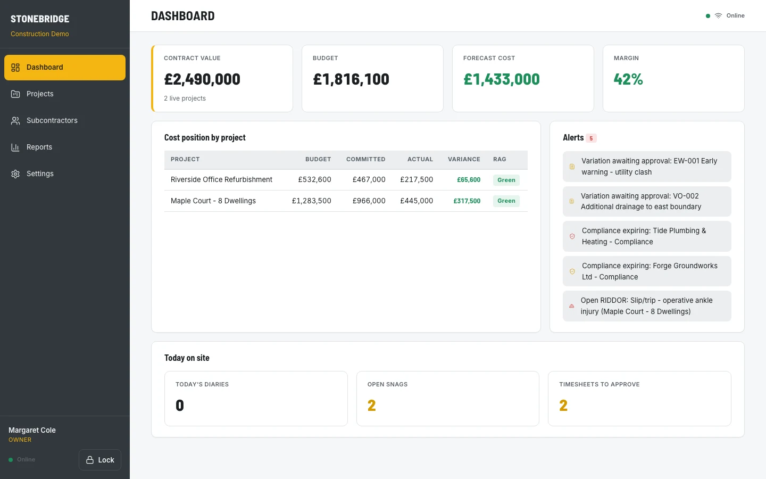
Task: Click the 'Cost position by project' heading
Action: [x=205, y=138]
